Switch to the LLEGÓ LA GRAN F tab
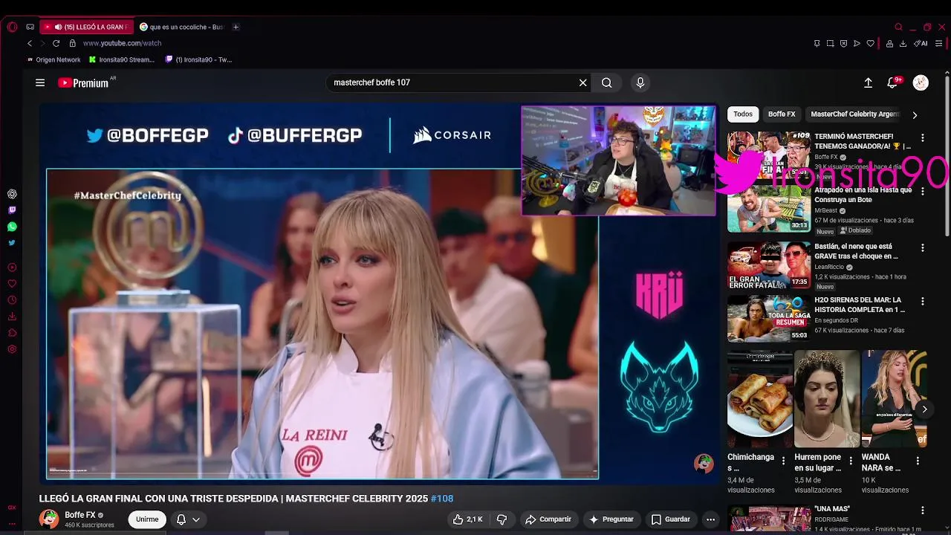951x535 pixels. [x=87, y=27]
